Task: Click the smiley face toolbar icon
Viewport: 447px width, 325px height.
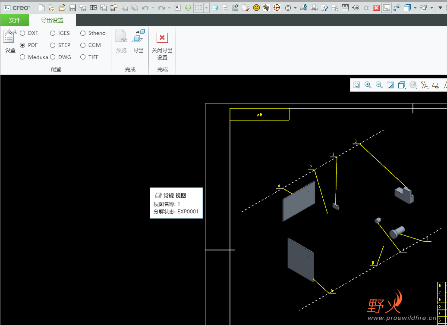Action: (256, 8)
